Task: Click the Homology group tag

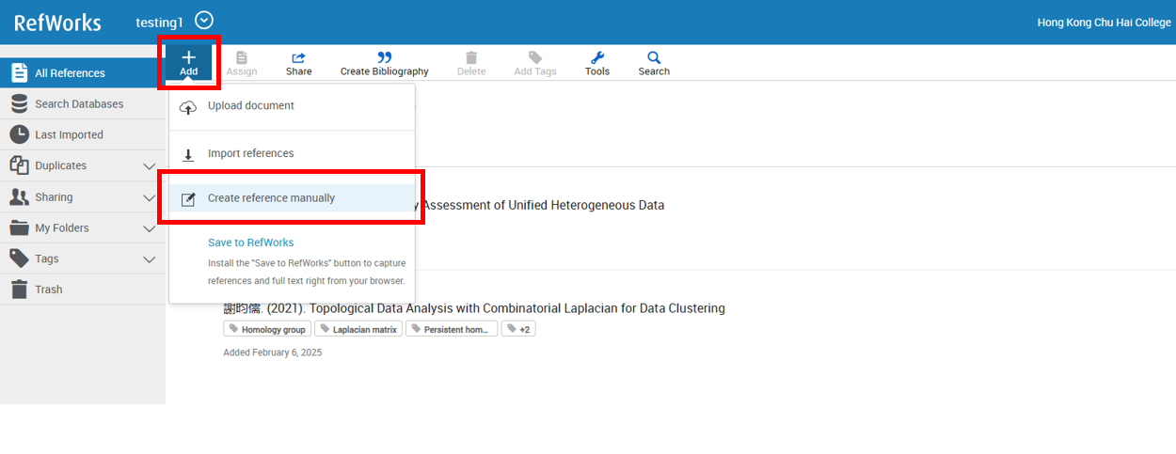Action: tap(267, 329)
